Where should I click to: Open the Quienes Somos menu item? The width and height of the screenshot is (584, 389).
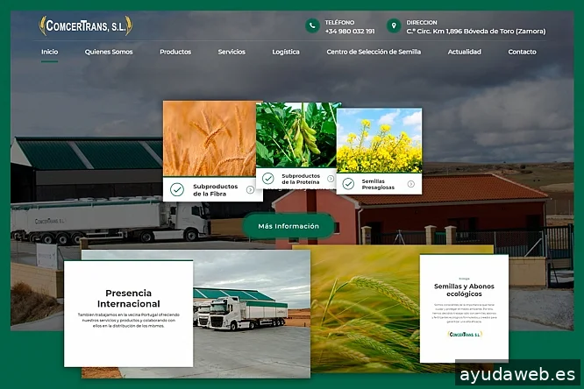tap(109, 52)
